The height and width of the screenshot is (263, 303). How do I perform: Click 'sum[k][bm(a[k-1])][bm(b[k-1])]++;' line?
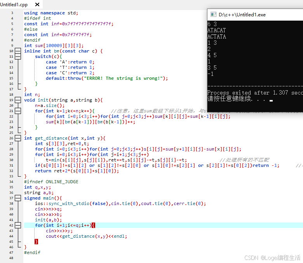pos(91,122)
